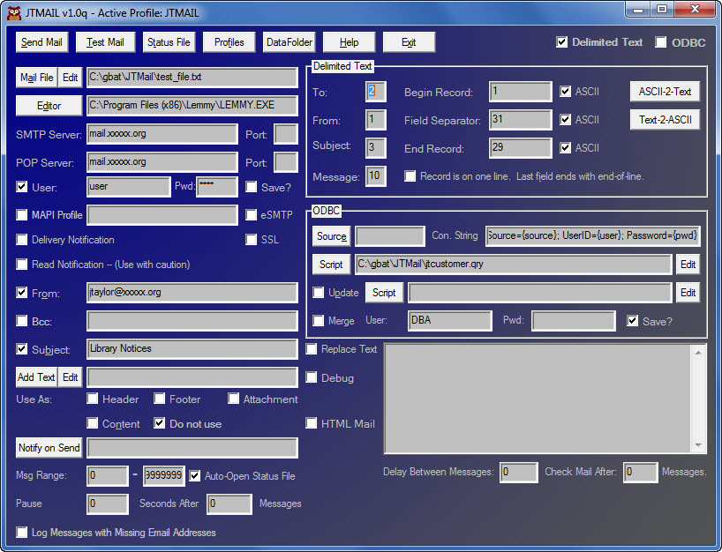Check the Header option
The image size is (722, 552).
coord(92,399)
